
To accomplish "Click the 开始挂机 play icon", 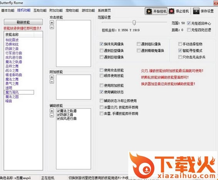I will (x=149, y=11).
